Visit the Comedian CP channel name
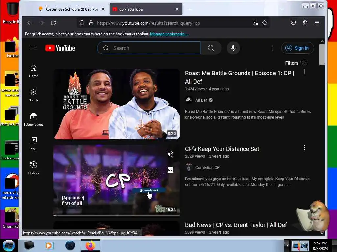Image resolution: width=337 pixels, height=252 pixels. coord(207,168)
